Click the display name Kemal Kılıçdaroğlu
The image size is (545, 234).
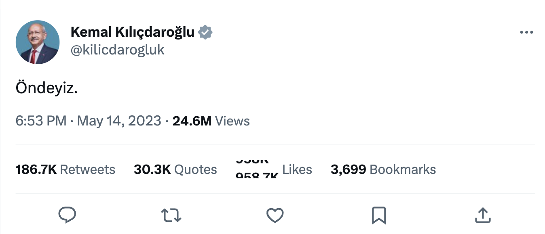click(x=133, y=32)
